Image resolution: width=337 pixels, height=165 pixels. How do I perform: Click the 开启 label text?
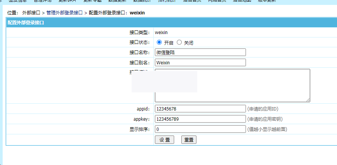(x=168, y=43)
